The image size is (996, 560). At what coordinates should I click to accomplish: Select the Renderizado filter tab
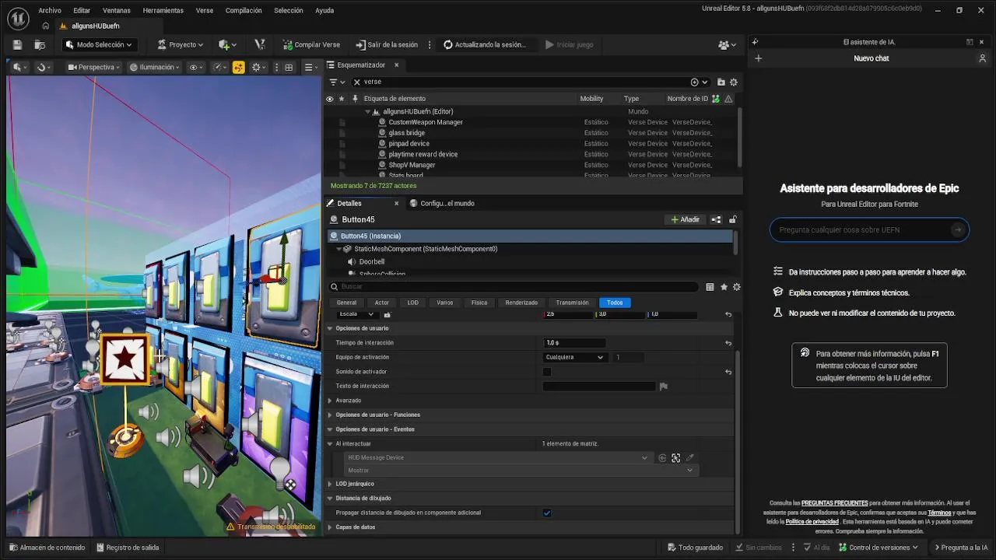tap(521, 303)
